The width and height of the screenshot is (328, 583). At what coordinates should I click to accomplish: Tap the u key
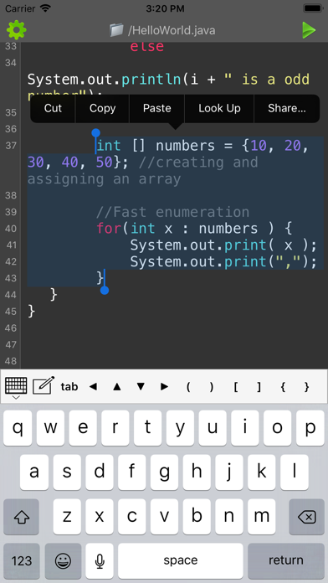pyautogui.click(x=213, y=428)
